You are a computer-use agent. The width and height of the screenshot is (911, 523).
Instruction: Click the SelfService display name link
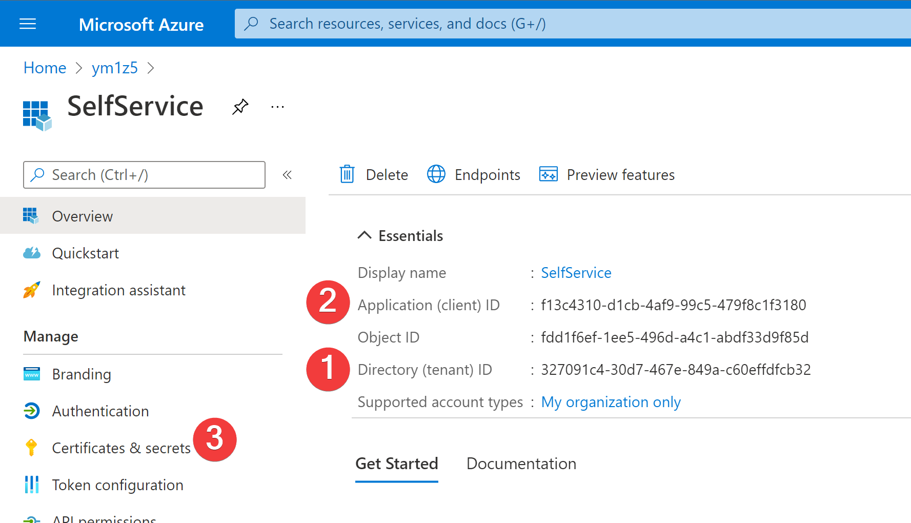click(576, 273)
